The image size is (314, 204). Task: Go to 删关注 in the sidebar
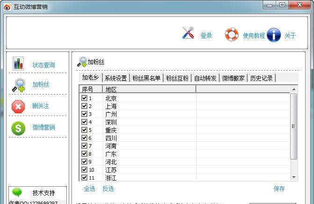pyautogui.click(x=41, y=106)
